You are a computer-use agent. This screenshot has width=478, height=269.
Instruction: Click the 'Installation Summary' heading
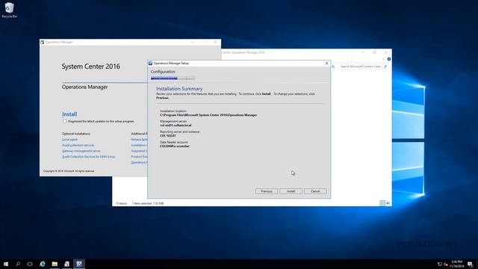click(179, 89)
